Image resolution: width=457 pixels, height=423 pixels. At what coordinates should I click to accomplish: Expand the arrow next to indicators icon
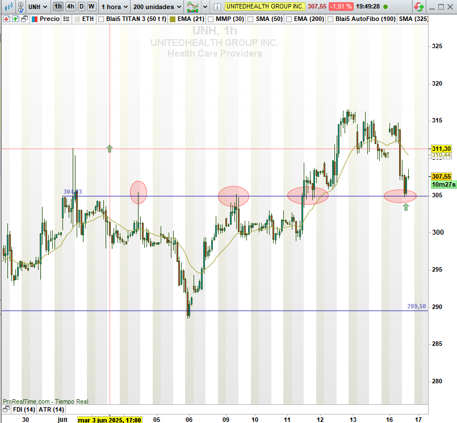[205, 7]
